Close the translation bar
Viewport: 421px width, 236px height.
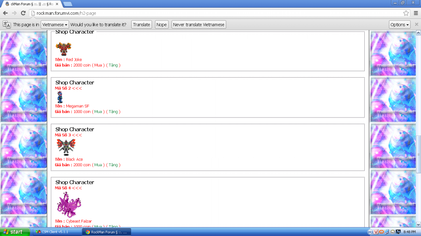[x=416, y=24]
